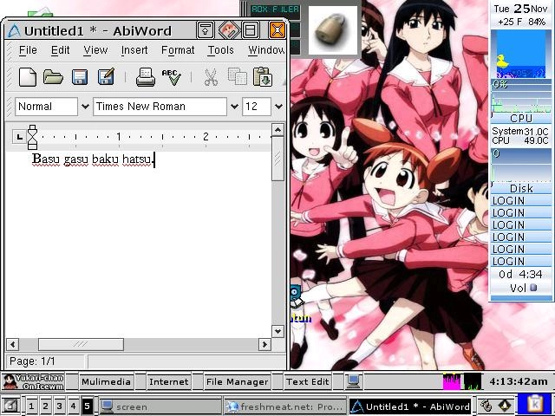
Task: Click the vertical scrollbar thumb
Action: 277,159
